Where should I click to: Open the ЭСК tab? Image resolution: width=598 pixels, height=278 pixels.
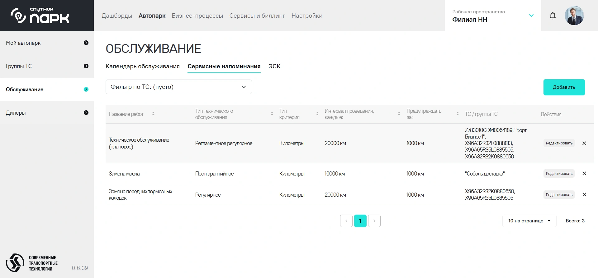pos(274,66)
